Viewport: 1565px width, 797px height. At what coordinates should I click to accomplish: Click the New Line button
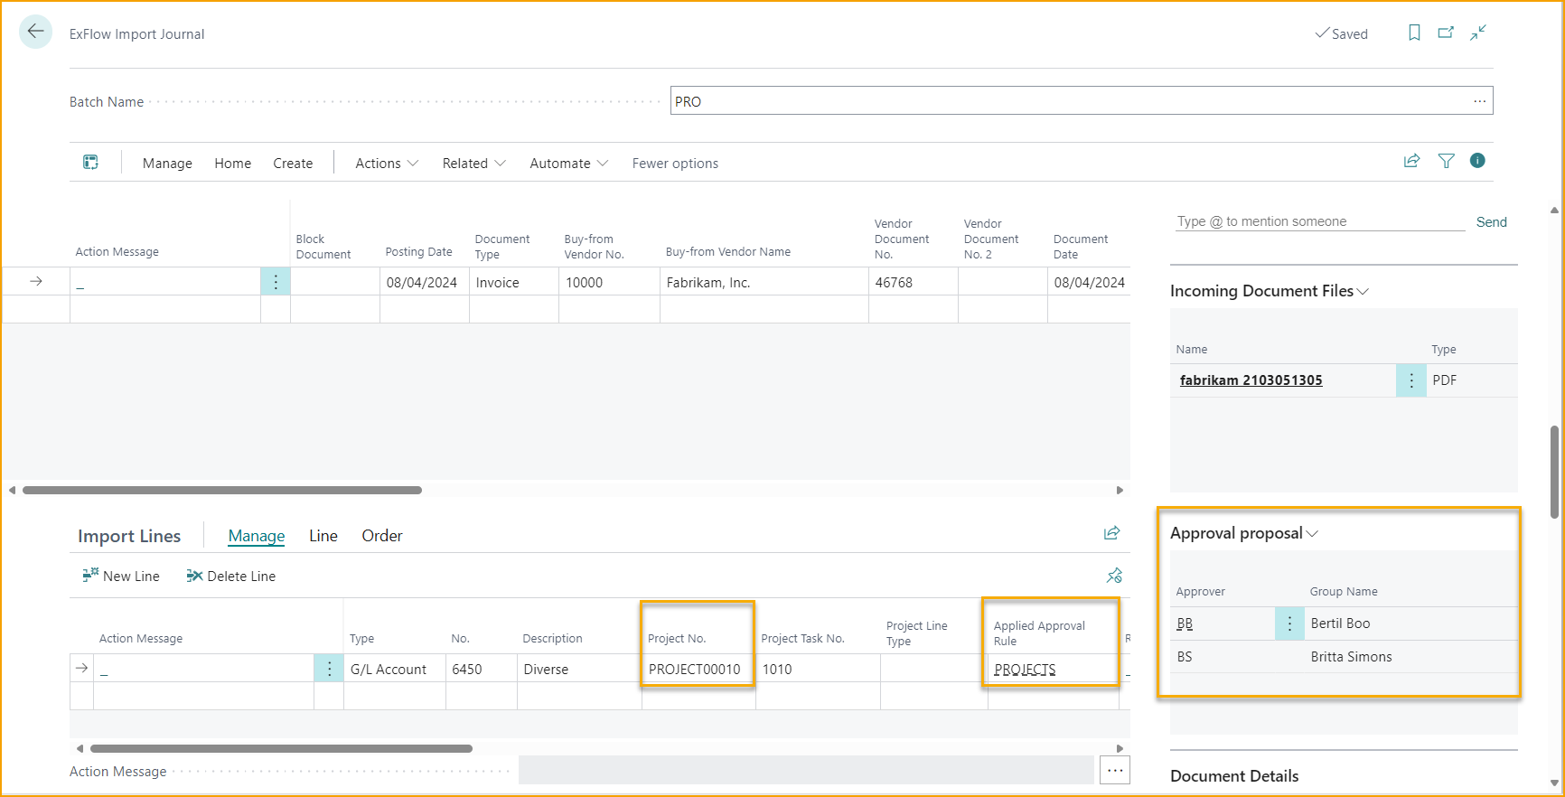(x=121, y=577)
